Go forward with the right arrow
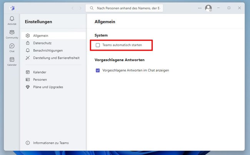Screen dimensions: 250x155 click(x=80, y=8)
